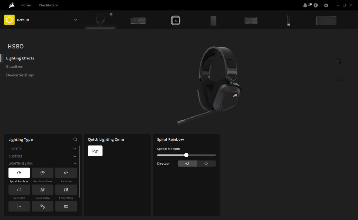Image resolution: width=358 pixels, height=220 pixels.
Task: Expand the CUSTOM section chevron
Action: click(x=75, y=156)
